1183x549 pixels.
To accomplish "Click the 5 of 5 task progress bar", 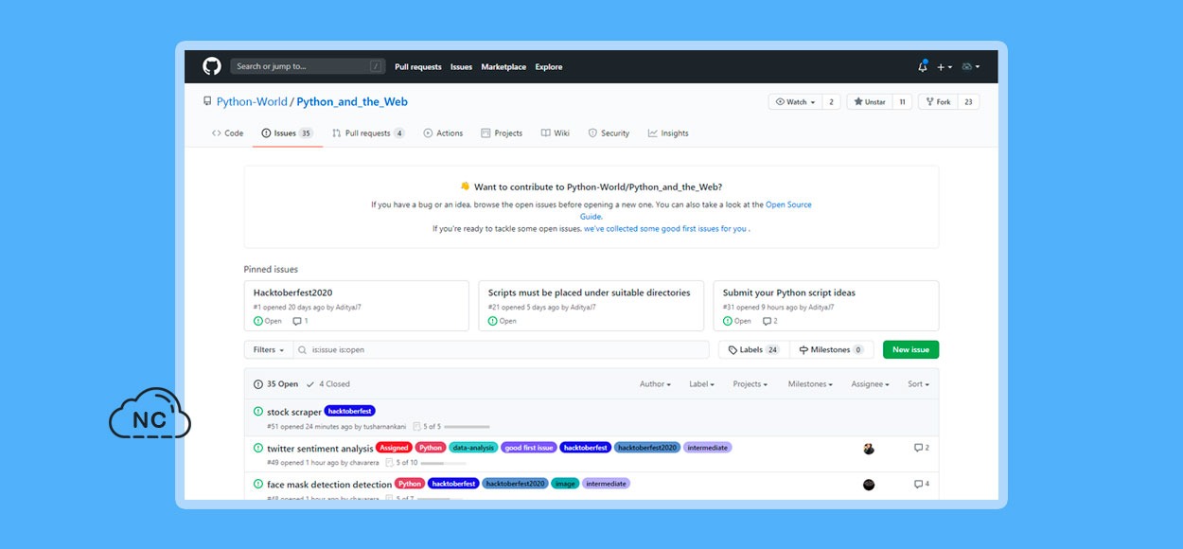I will coord(467,427).
